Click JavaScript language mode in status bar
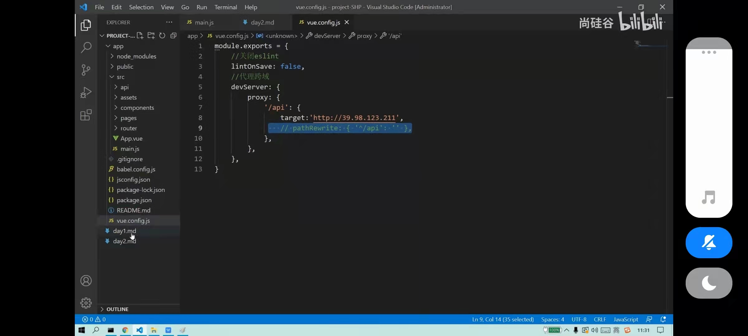The image size is (748, 336). [x=626, y=320]
